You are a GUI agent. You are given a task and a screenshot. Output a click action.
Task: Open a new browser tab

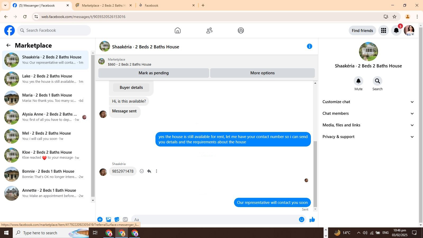[203, 5]
